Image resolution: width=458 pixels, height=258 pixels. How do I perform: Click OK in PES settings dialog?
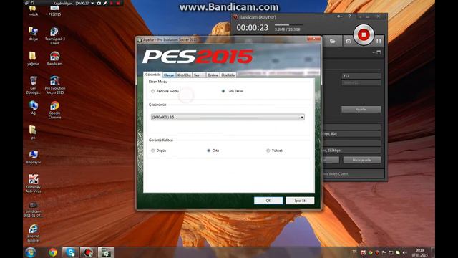268,201
